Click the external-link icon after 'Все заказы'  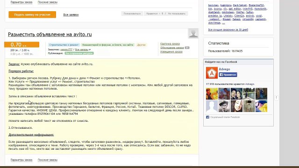90,49
